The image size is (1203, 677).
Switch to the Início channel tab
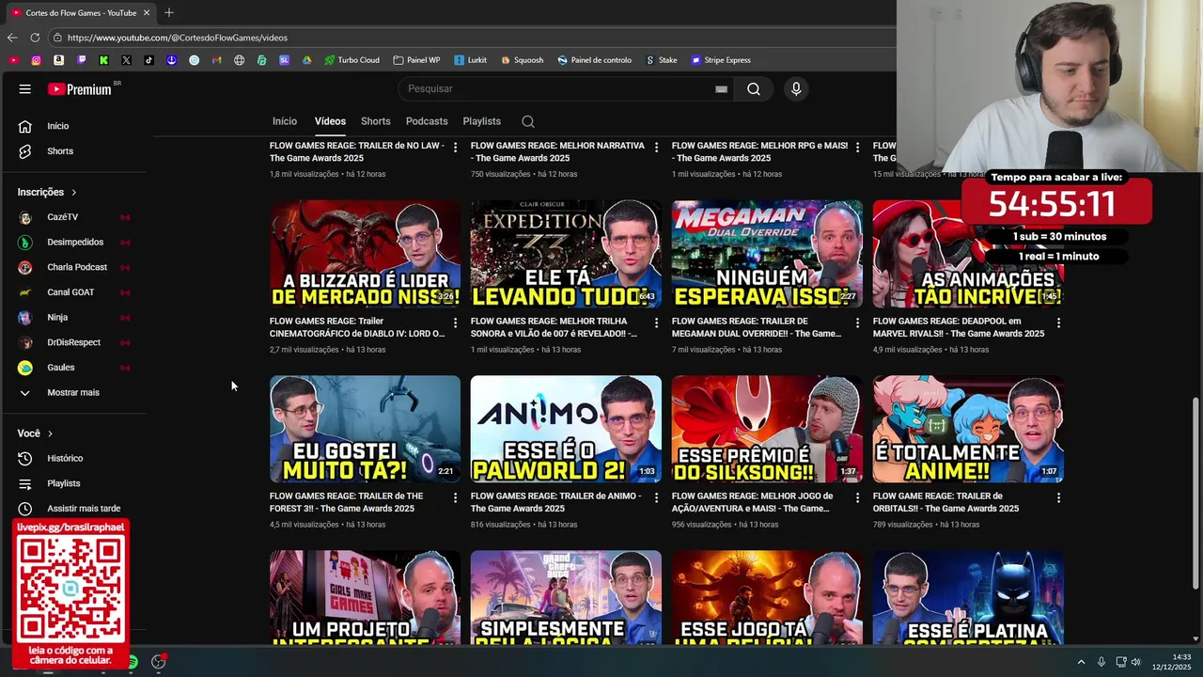285,121
